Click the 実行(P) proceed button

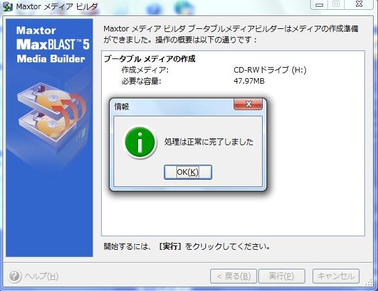282,276
